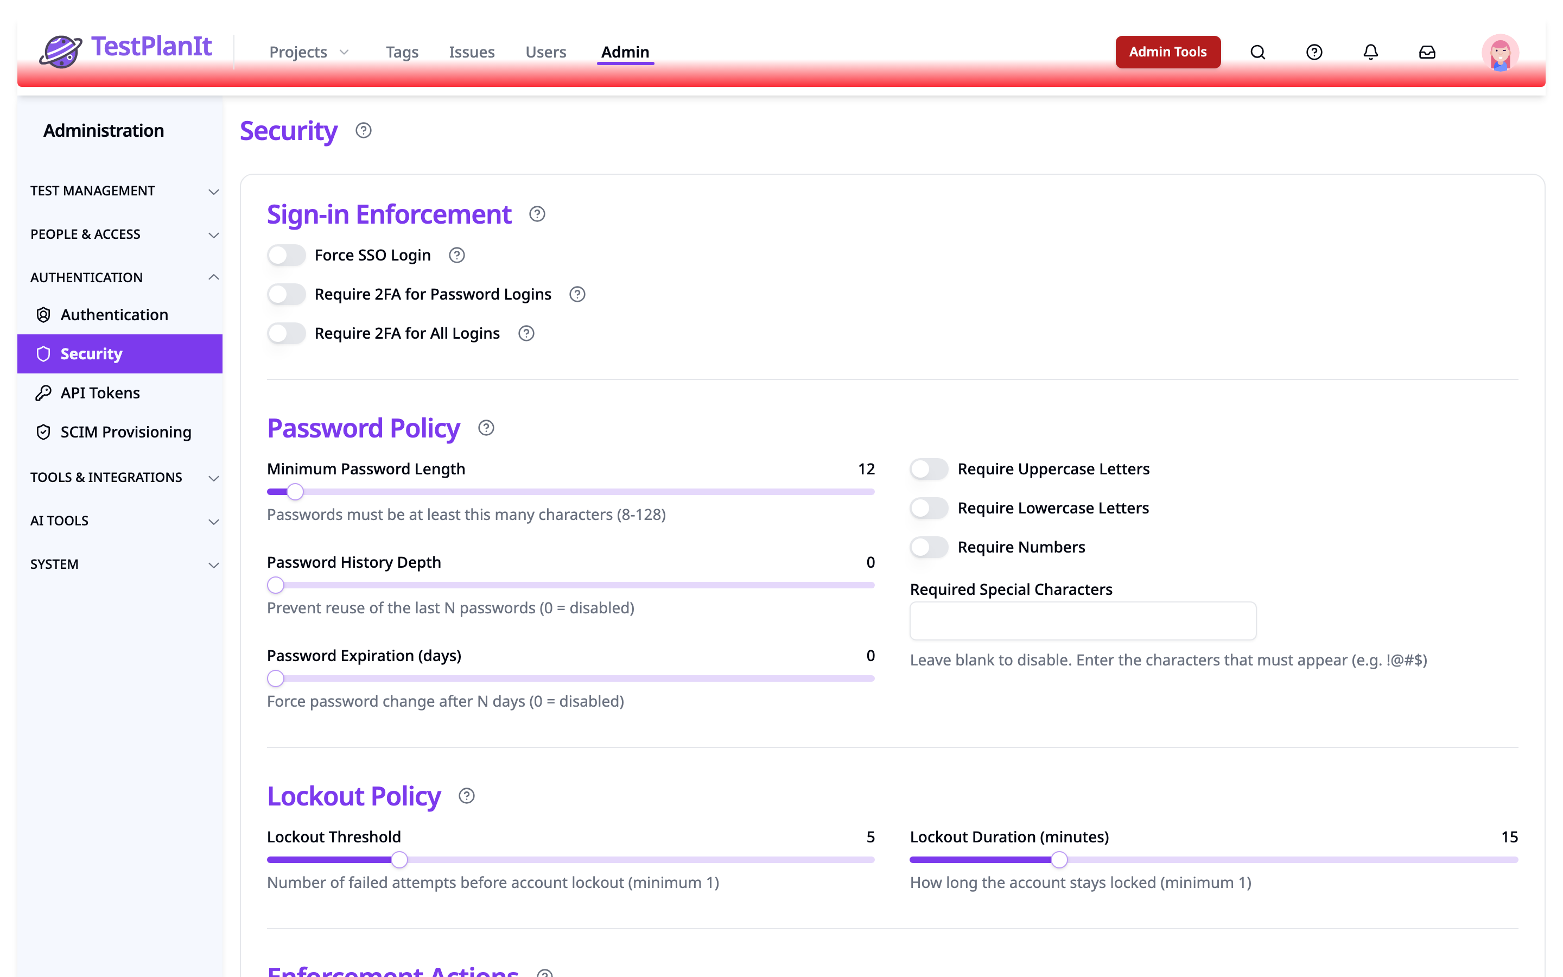Click the TestPlanIt planet logo

pos(60,51)
